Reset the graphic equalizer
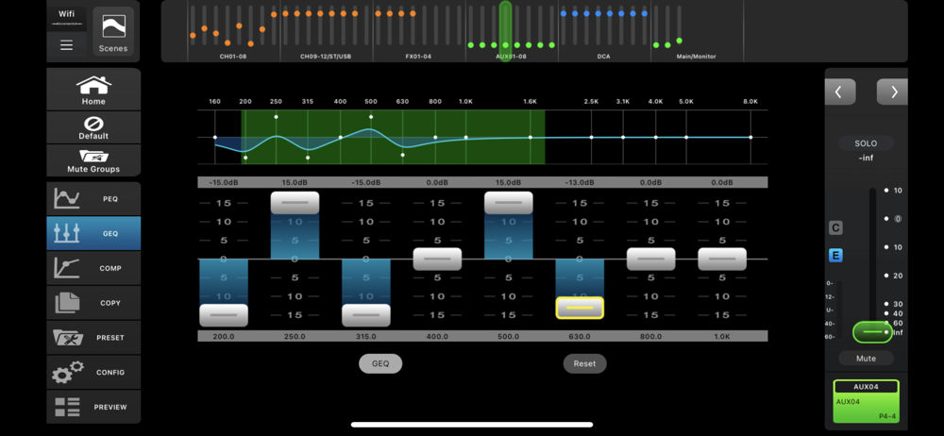Screen dimensions: 944x436 click(584, 363)
